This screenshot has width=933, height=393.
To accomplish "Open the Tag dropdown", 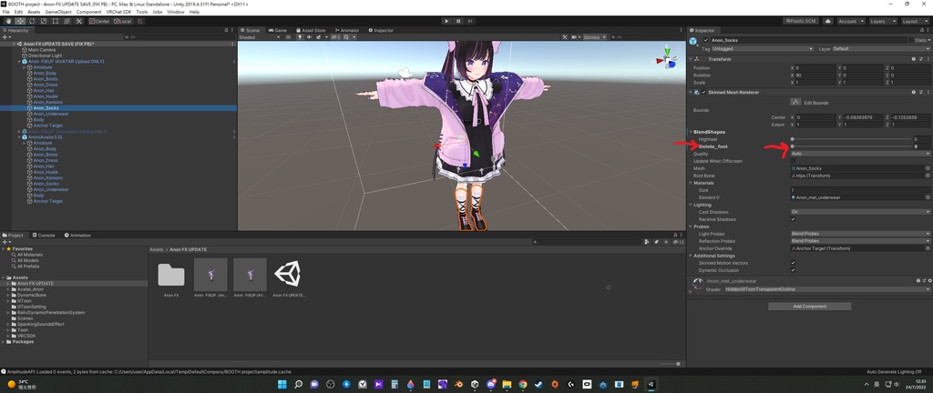I will [x=763, y=49].
